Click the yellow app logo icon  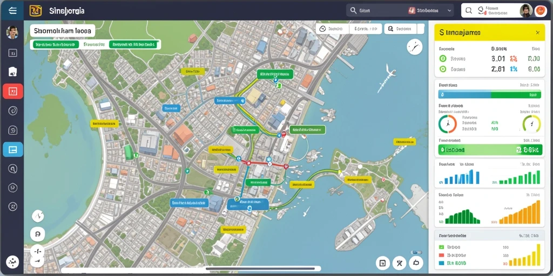36,11
